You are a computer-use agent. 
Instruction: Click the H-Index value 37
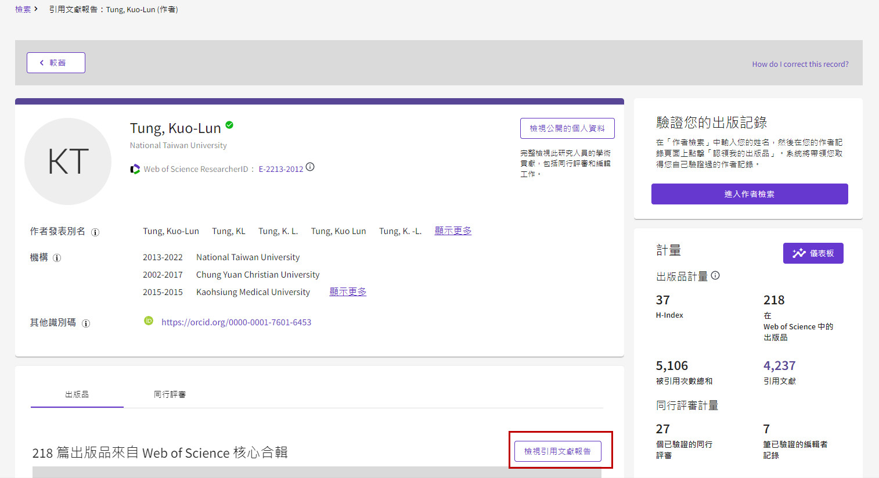tap(662, 300)
